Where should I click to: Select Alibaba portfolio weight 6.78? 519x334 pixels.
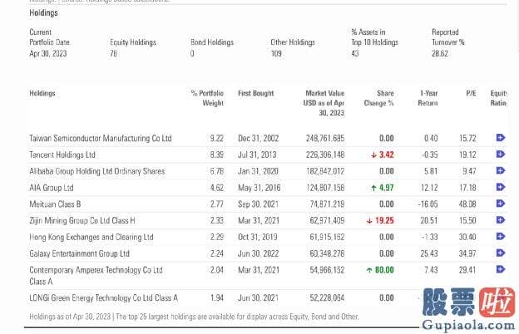217,171
